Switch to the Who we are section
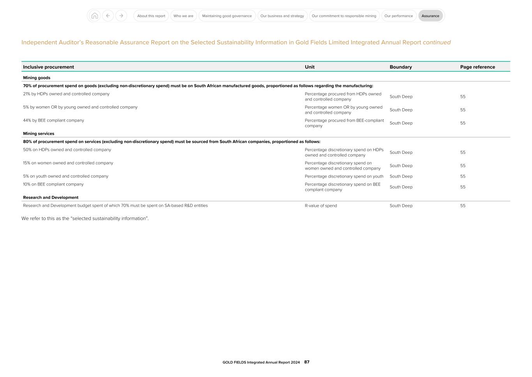This screenshot has width=532, height=377. (184, 16)
